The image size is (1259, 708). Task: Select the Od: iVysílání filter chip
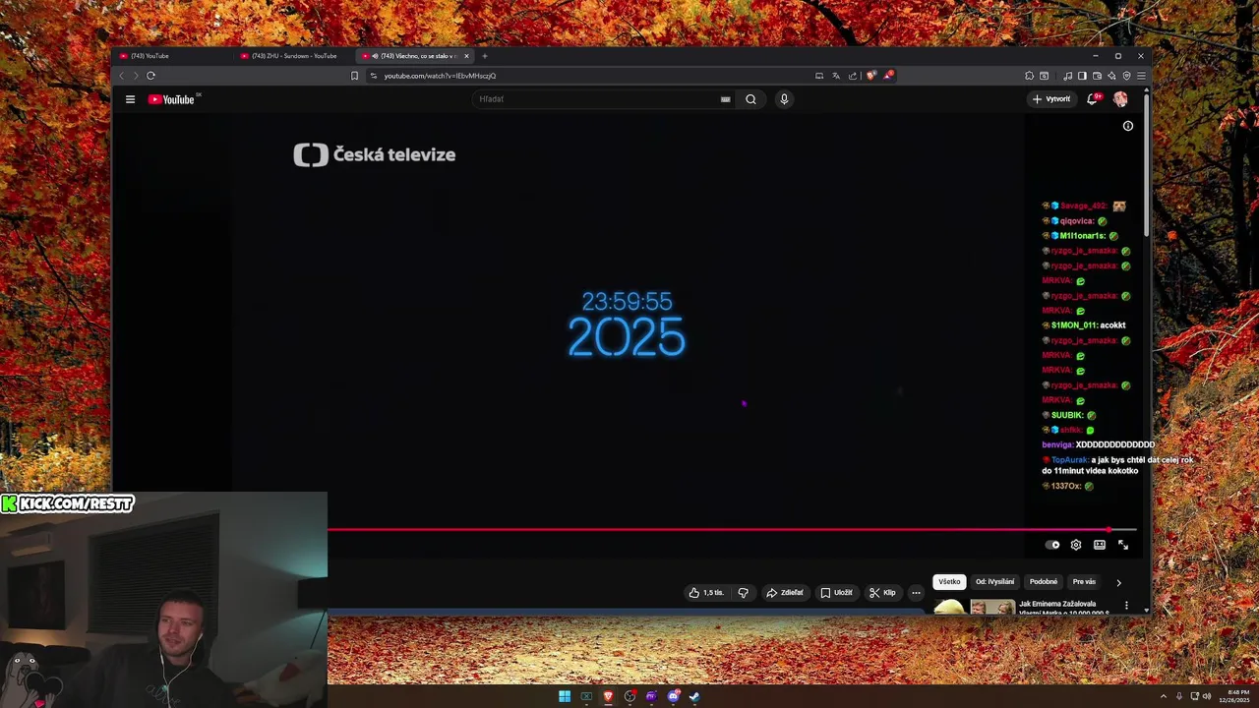pyautogui.click(x=994, y=582)
